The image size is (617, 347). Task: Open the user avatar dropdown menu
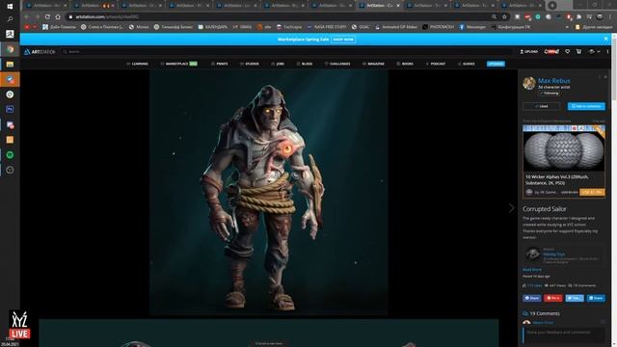click(x=594, y=51)
